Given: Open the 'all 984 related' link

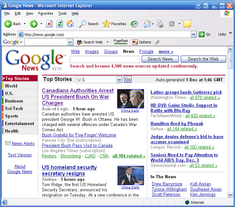Looking at the screenshot, I should pos(129,156).
